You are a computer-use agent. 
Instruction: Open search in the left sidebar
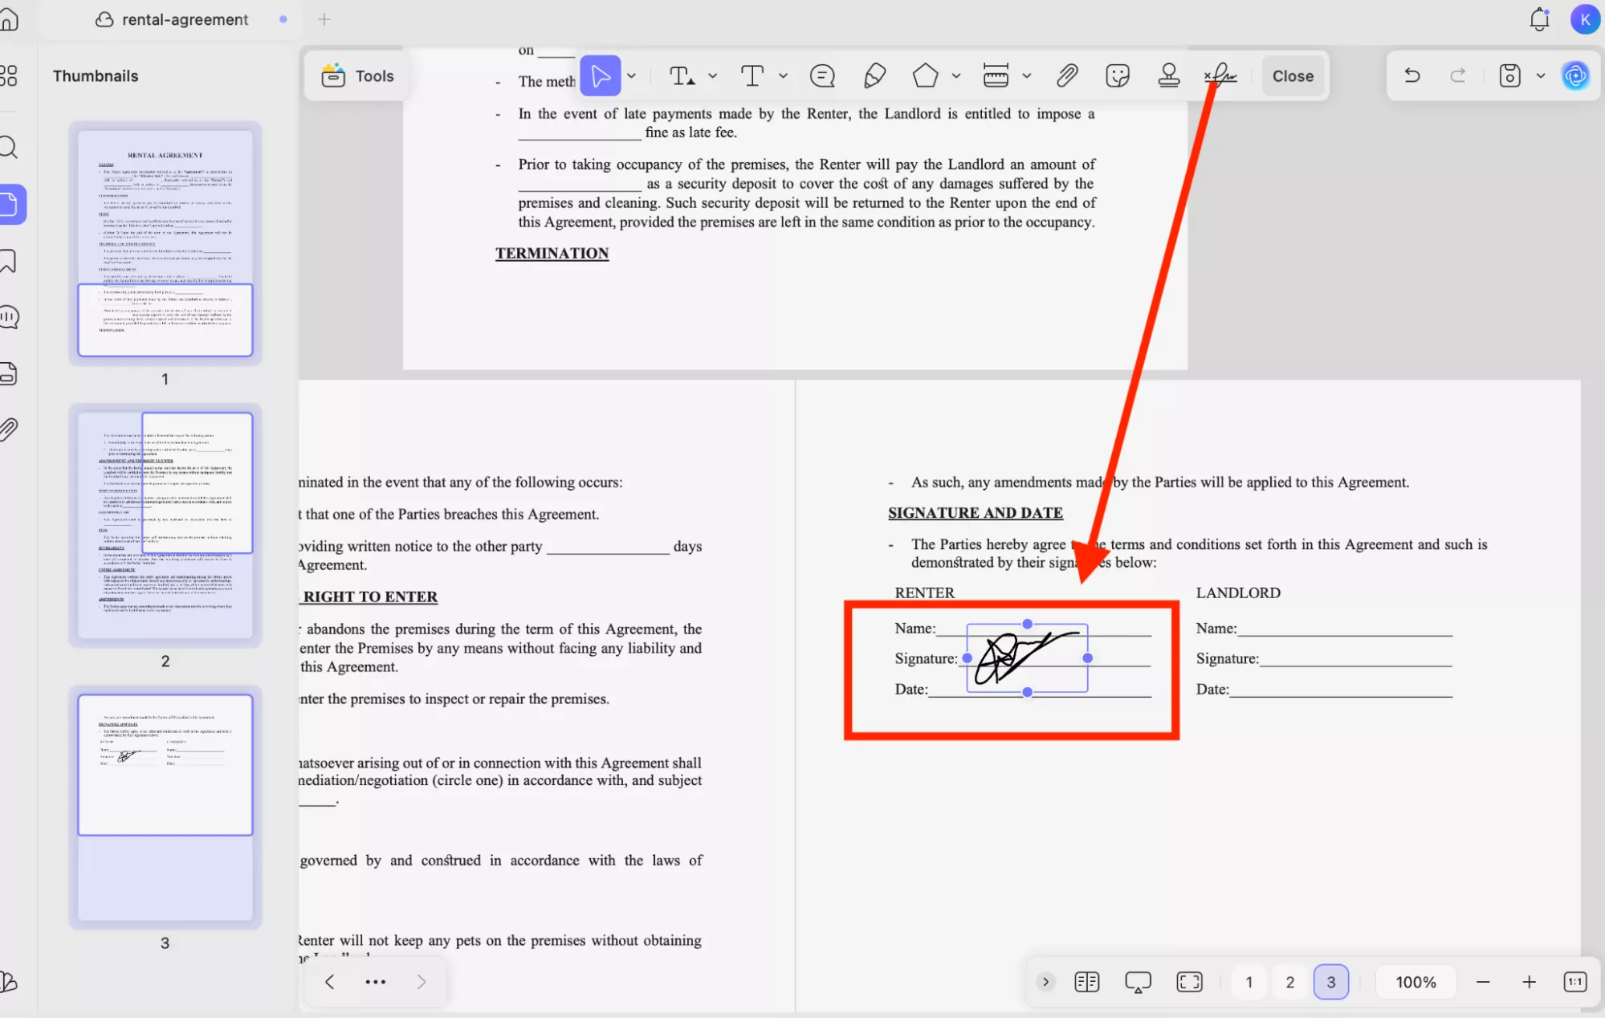tap(9, 147)
